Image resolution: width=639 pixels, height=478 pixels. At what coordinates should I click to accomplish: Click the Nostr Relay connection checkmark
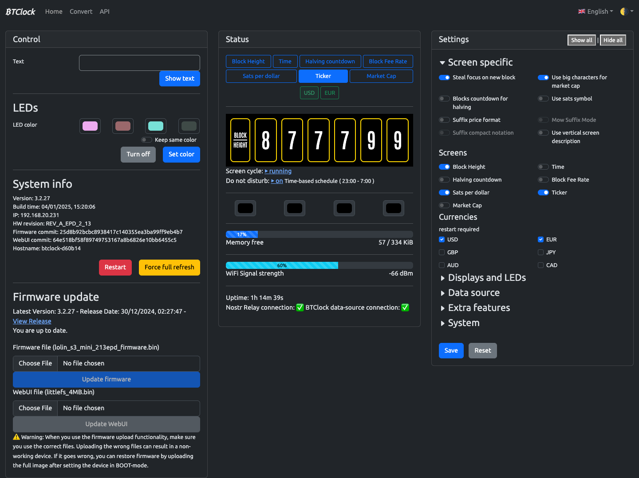[x=300, y=307]
